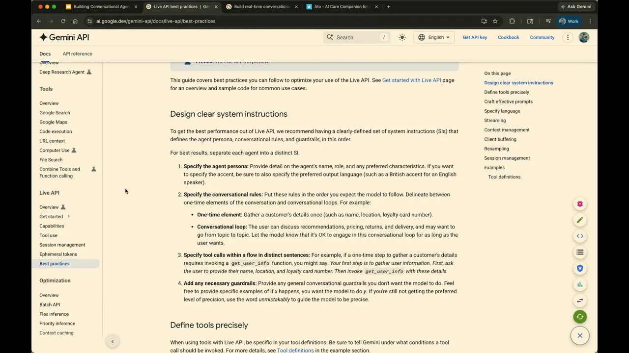Select the API reference tab

pos(77,54)
